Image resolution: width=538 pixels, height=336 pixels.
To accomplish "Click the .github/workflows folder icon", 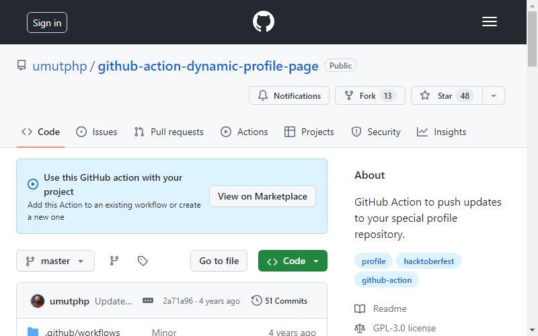I will [33, 332].
